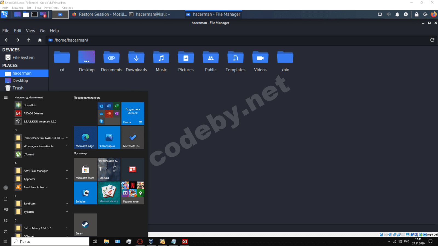
Task: Open Windows Start menu power options
Action: pyautogui.click(x=5, y=232)
